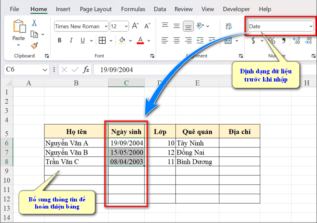Click the Center align icon
Image resolution: width=317 pixels, height=223 pixels.
[177, 41]
